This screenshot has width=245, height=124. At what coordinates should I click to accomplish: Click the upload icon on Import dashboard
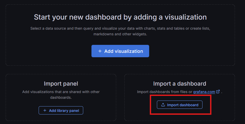[x=163, y=105]
